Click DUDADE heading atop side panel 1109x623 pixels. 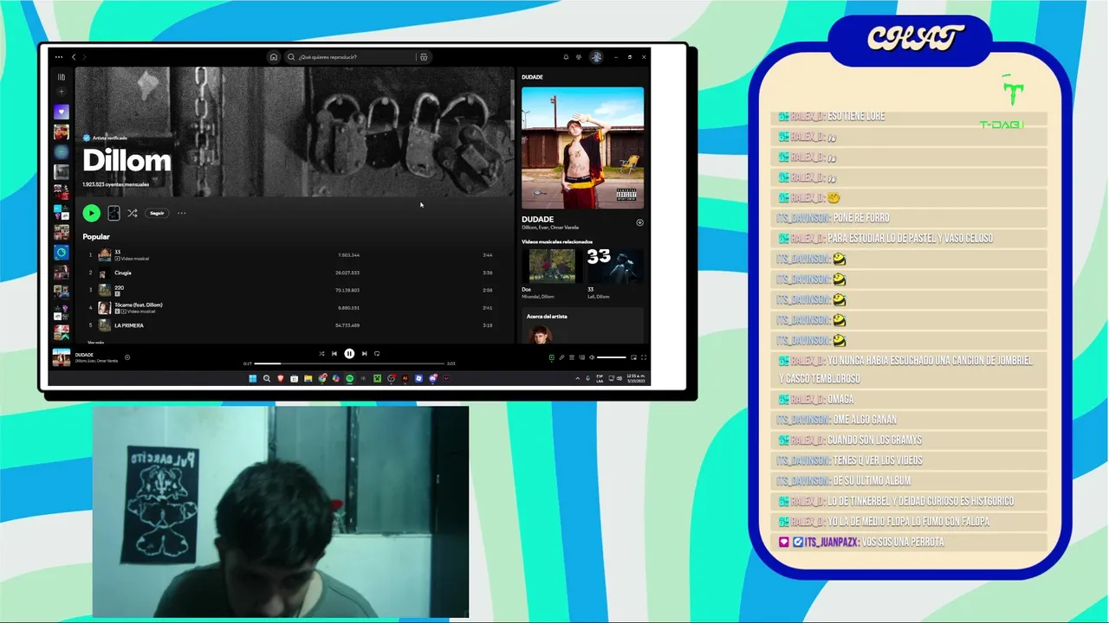(x=533, y=77)
